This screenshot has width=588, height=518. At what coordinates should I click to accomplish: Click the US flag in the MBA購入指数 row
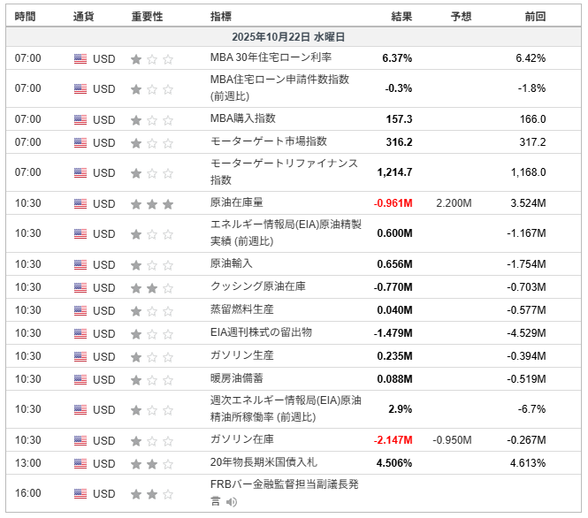[80, 119]
